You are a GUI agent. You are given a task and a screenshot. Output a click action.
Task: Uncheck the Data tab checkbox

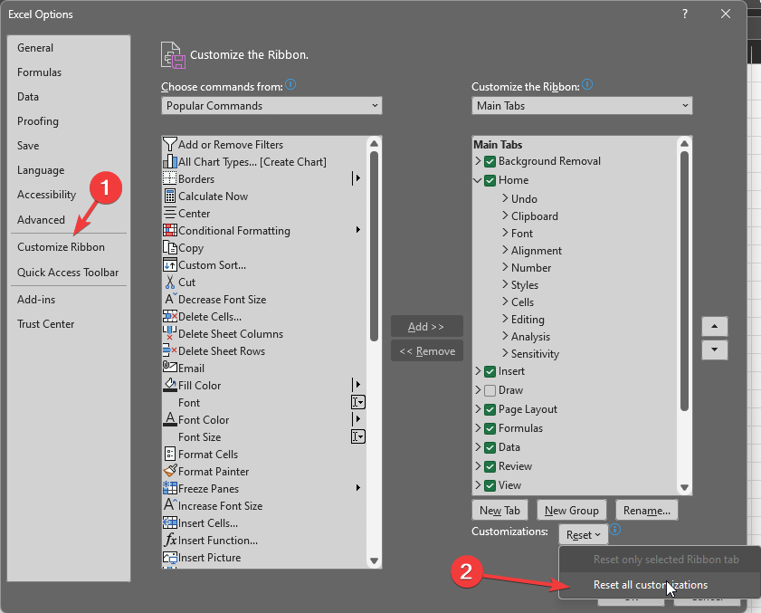490,447
